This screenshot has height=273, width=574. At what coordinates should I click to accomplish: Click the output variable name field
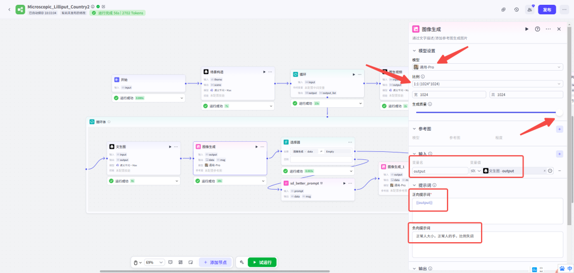point(441,171)
